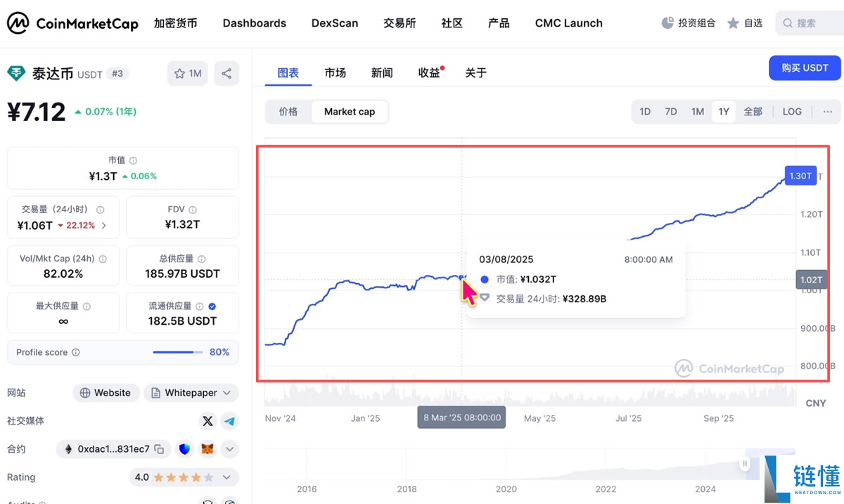The height and width of the screenshot is (504, 844).
Task: Click the 购买 USDT button
Action: (805, 68)
